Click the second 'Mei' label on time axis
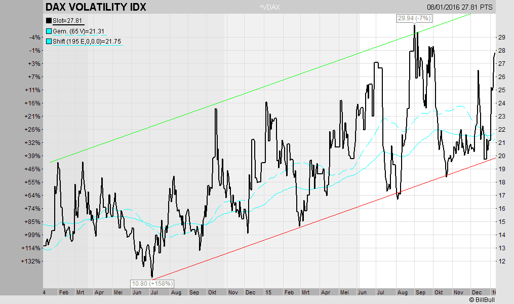The image size is (514, 304). [344, 292]
